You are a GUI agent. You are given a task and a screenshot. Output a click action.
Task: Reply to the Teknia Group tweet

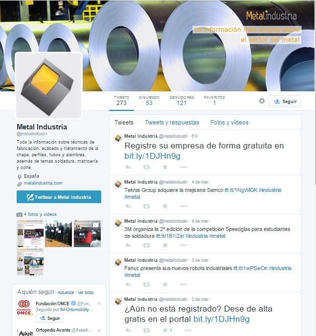[128, 207]
